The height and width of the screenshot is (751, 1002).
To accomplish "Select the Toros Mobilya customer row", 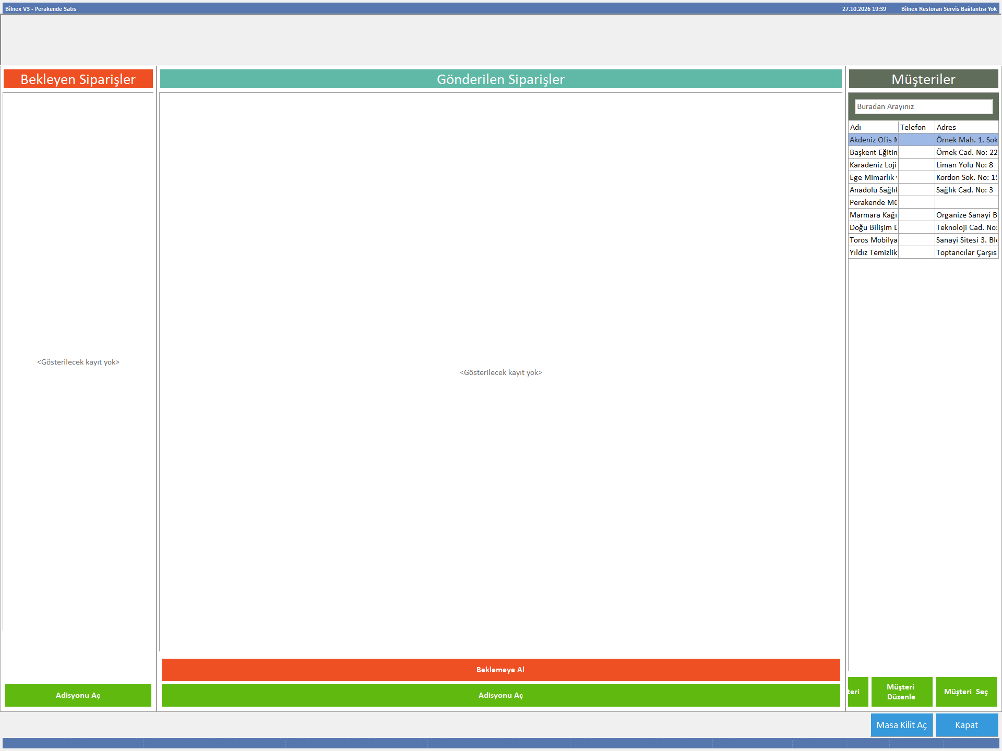I will tap(923, 240).
